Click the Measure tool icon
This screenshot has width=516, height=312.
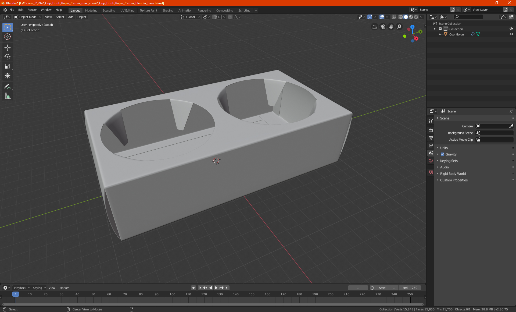[x=7, y=96]
